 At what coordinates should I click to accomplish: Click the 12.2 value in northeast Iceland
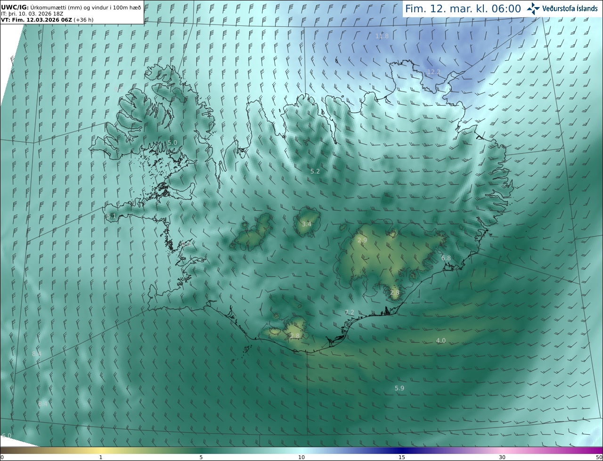click(x=433, y=72)
